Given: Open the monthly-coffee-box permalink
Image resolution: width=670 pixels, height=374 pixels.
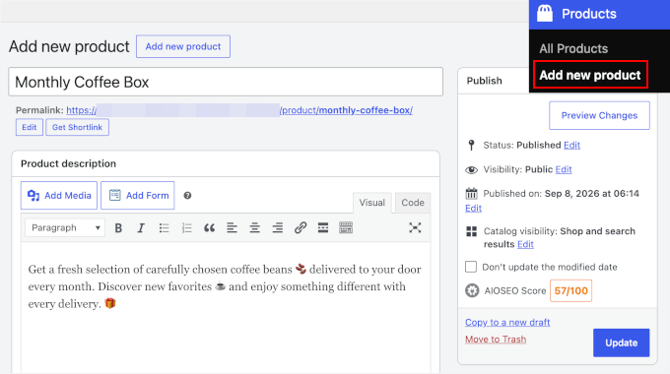Looking at the screenshot, I should (239, 110).
